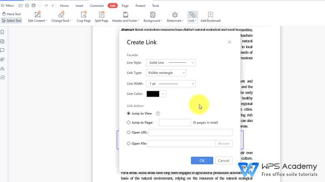Click the Cancel button

[224, 160]
